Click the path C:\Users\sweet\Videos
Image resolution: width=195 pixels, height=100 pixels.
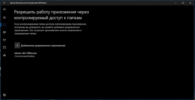click(x=25, y=56)
